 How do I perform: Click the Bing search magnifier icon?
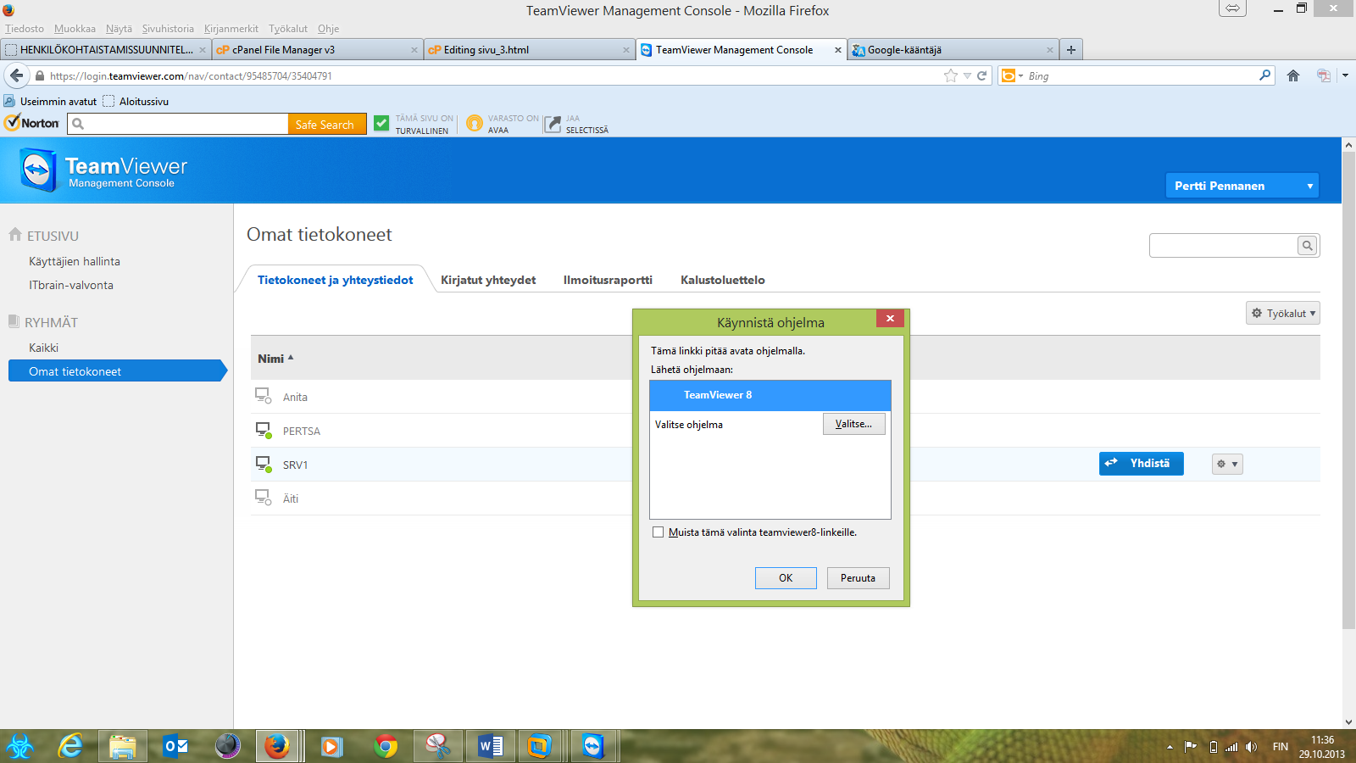1265,75
